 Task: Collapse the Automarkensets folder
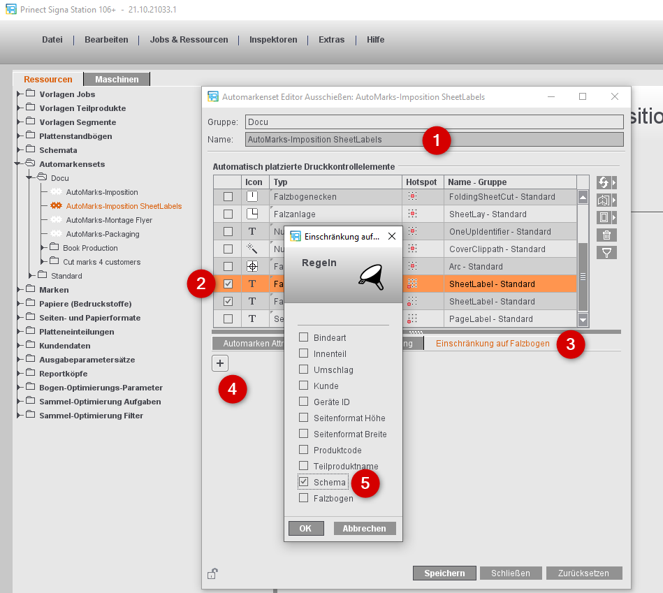tap(17, 163)
